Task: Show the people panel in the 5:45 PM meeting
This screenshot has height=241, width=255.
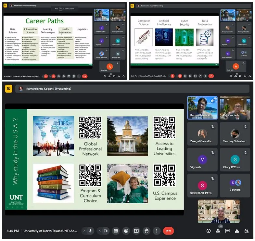Action: (x=218, y=231)
